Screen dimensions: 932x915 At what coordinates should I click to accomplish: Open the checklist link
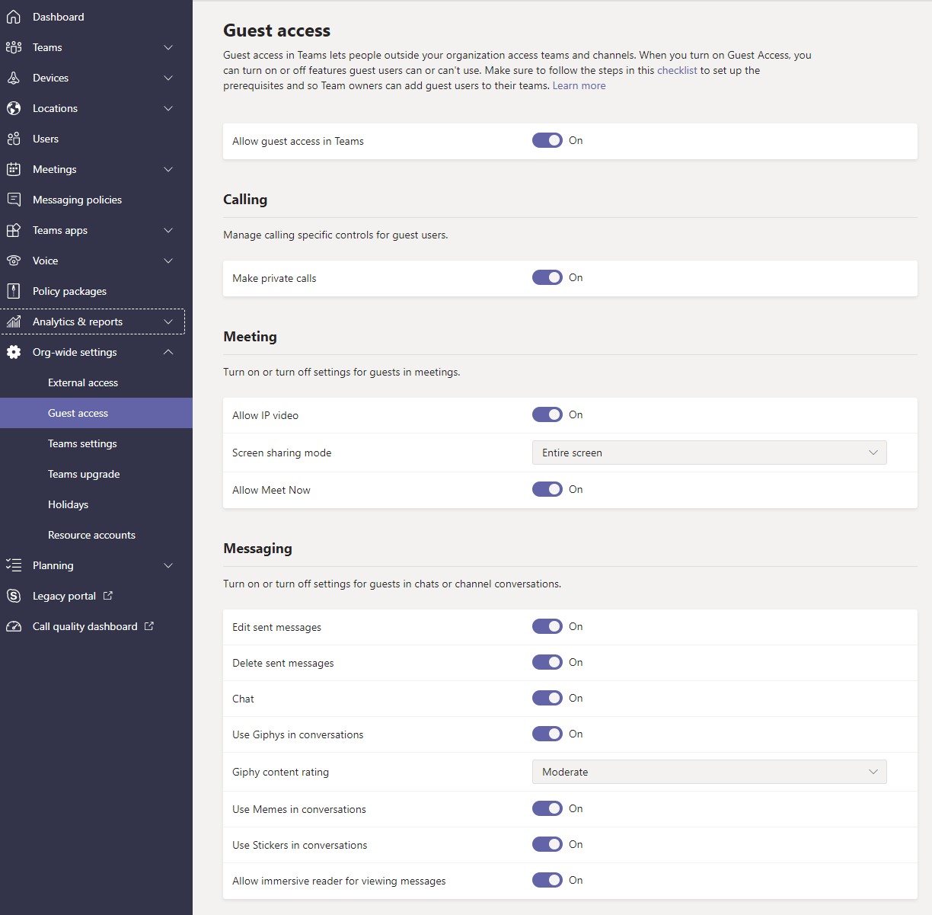(677, 70)
